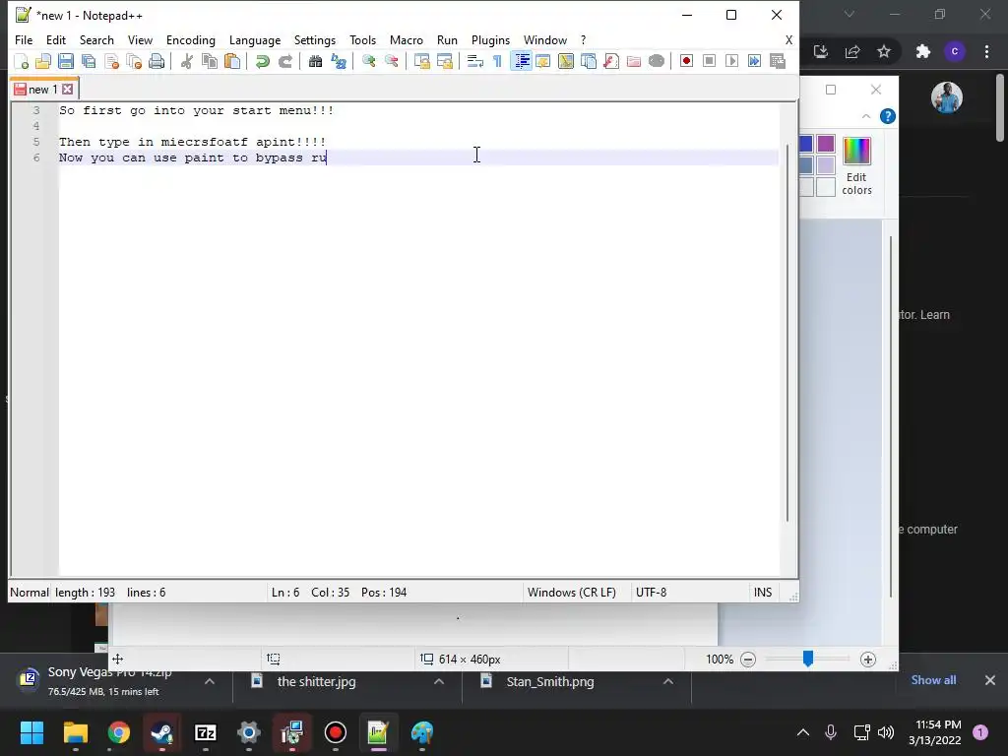Toggle synchronize horizontal scrolling

click(445, 61)
